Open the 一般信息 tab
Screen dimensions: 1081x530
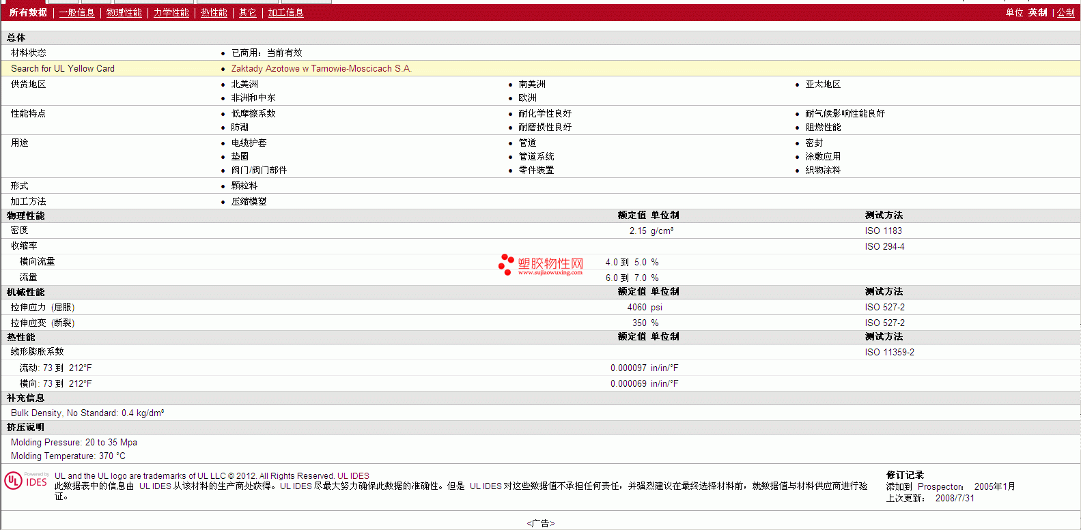coord(77,12)
